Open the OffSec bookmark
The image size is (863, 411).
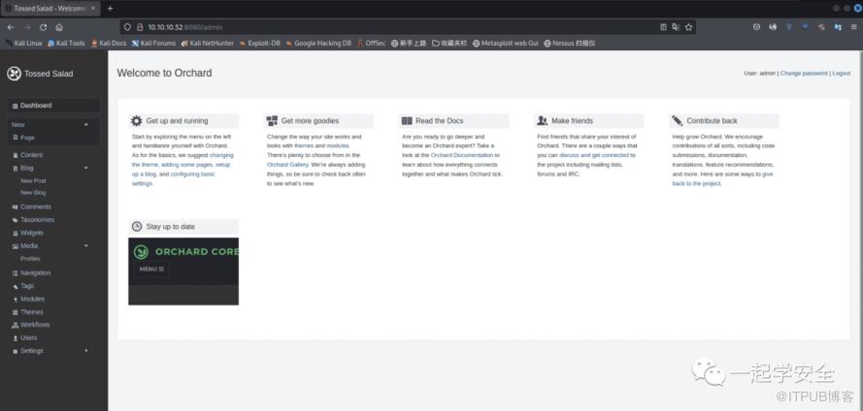371,43
